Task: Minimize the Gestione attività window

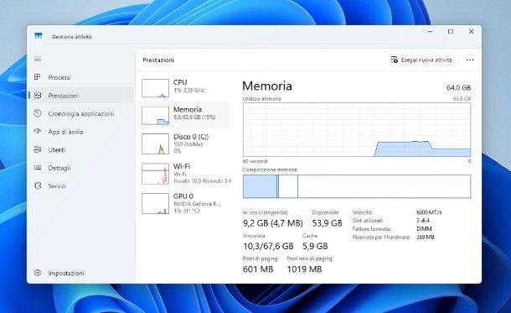Action: pos(431,31)
